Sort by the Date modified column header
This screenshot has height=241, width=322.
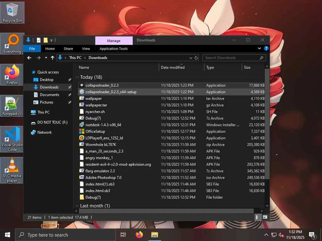pyautogui.click(x=181, y=67)
